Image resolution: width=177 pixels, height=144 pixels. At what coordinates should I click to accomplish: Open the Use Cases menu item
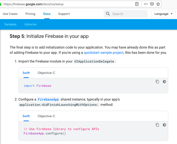click(x=10, y=14)
